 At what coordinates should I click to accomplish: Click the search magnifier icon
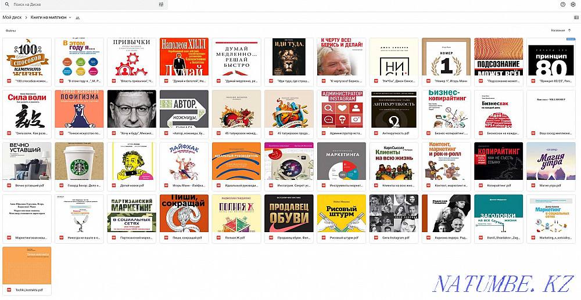point(6,5)
